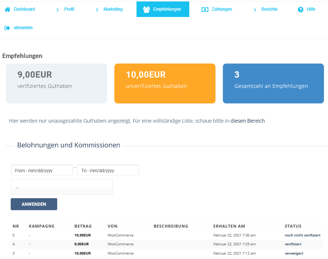Click the abmelden logout icon

pos(7,28)
